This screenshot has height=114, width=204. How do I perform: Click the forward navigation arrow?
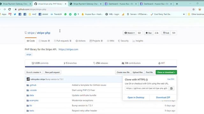pos(4,9)
